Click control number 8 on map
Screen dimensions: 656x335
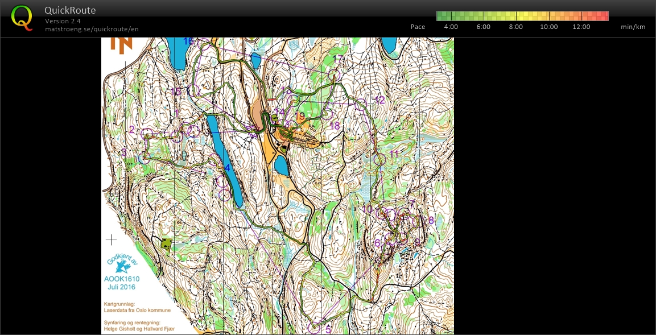pyautogui.click(x=431, y=220)
